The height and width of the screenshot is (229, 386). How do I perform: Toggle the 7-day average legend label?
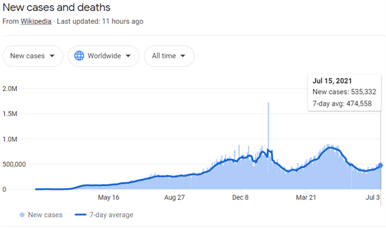pos(111,215)
